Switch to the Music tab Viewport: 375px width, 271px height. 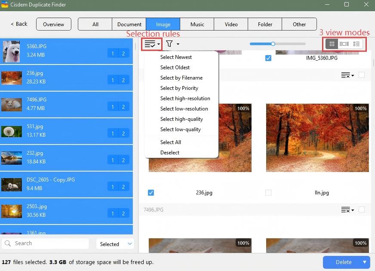click(x=197, y=24)
